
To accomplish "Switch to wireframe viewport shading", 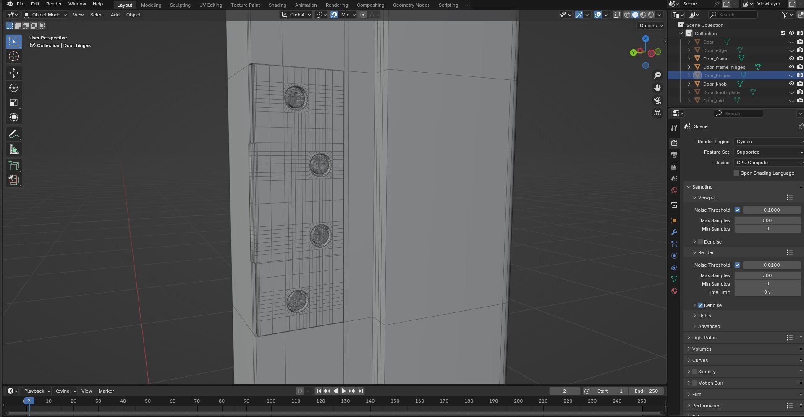I will pos(627,15).
